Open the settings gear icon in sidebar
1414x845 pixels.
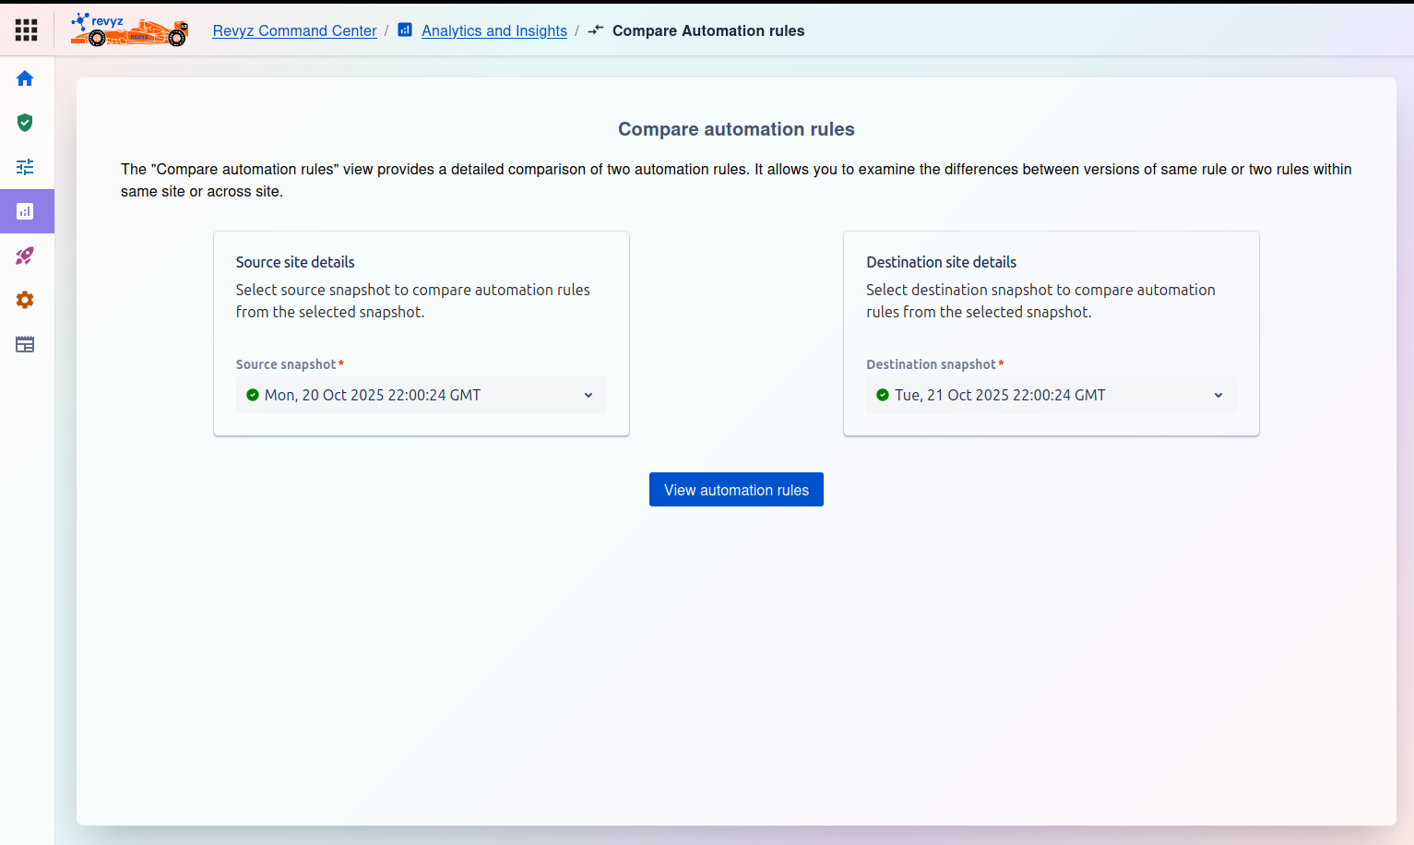(25, 300)
